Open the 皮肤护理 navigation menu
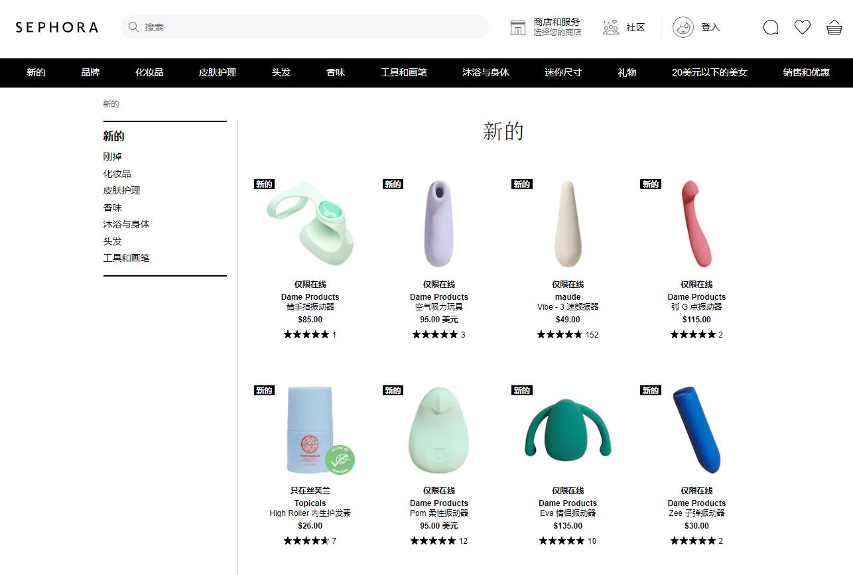Viewport: 853px width, 575px height. (218, 72)
